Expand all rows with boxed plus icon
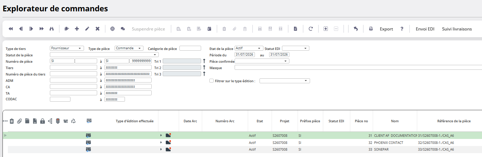The width and height of the screenshot is (482, 157). (x=326, y=29)
